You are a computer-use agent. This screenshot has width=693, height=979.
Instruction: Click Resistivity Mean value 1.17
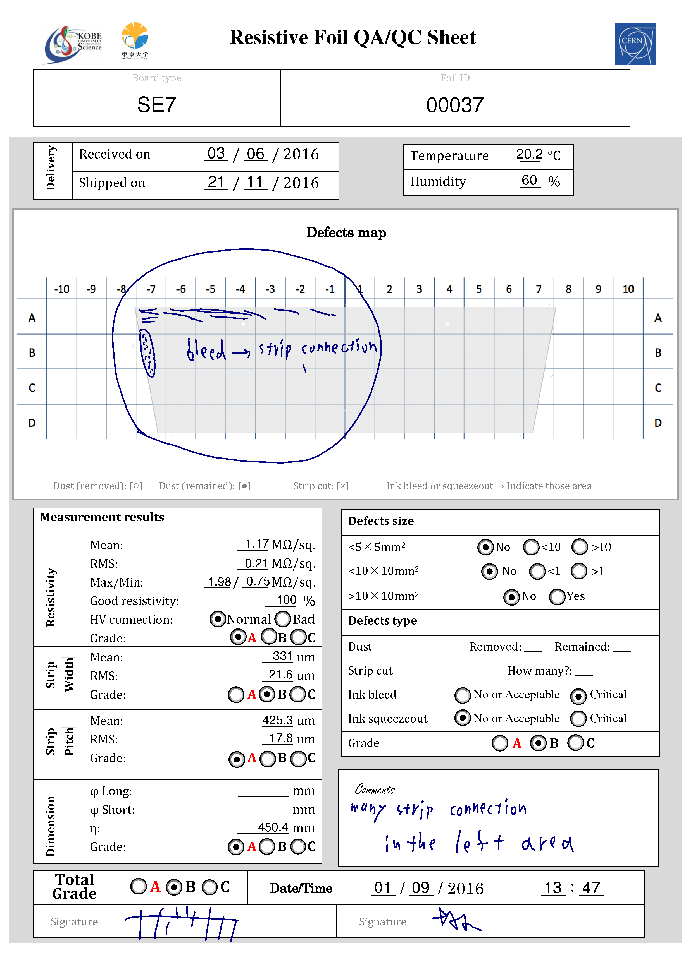(253, 544)
